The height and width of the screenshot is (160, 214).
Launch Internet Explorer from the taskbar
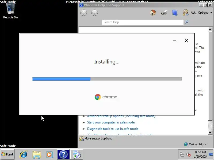(24, 154)
